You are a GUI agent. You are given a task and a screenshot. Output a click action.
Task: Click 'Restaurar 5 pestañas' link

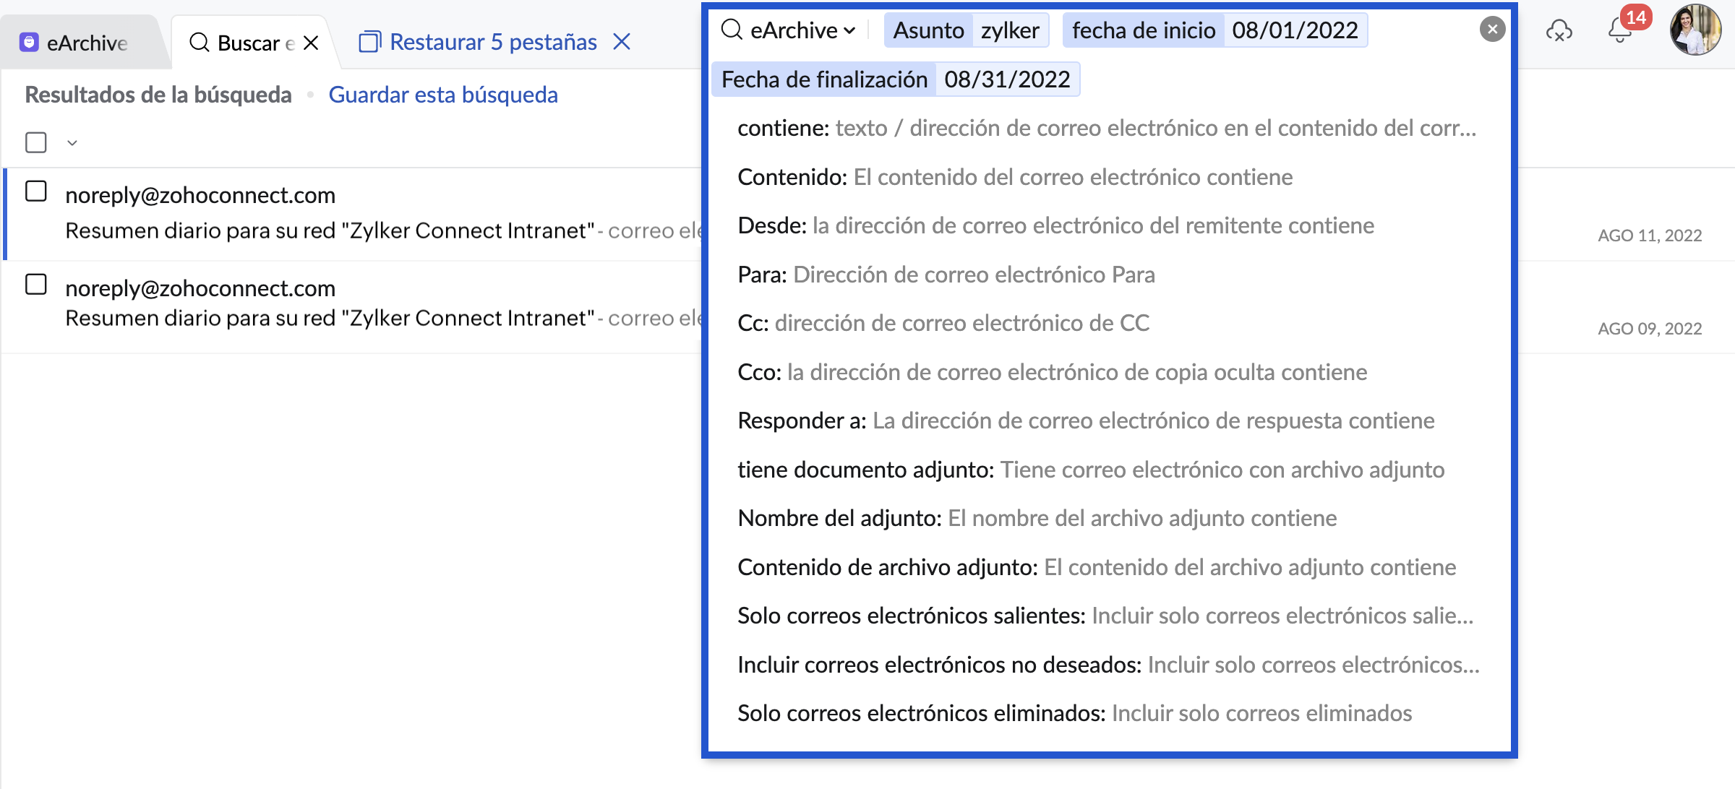493,42
